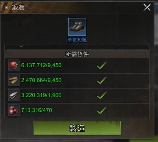The height and width of the screenshot is (142, 158).
Task: Click the 勇氣短靴 item name label
Action: (77, 40)
